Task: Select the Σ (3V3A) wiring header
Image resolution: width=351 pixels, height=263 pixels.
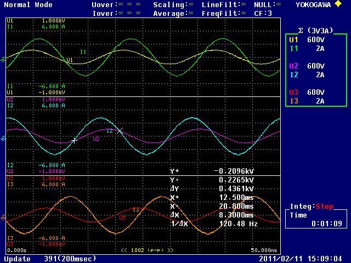Action: pyautogui.click(x=315, y=30)
